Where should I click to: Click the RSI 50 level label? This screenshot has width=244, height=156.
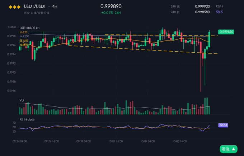[x=14, y=127]
